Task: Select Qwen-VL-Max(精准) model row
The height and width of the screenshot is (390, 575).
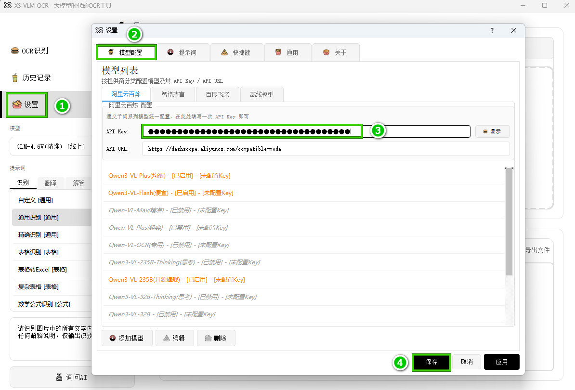Action: tap(304, 210)
